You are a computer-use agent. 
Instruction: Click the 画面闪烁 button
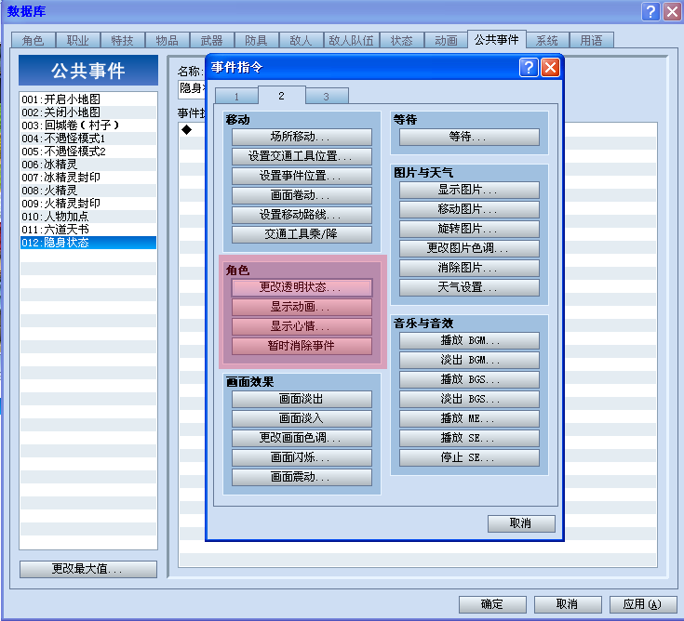(x=302, y=457)
